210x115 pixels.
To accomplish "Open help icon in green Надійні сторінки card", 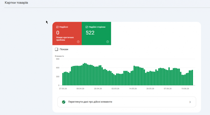I will click(107, 42).
